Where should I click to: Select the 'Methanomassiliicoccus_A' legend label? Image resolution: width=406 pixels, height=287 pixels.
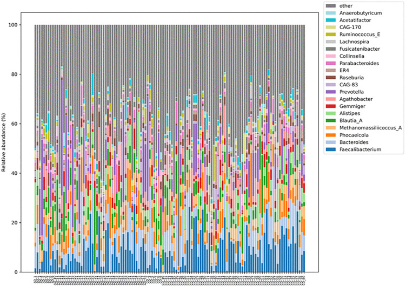tap(370, 128)
